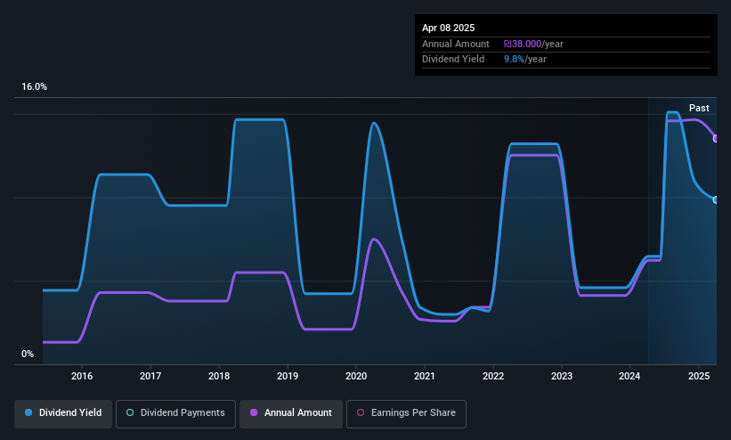Click the tooltip Annual Amount label

pos(456,44)
